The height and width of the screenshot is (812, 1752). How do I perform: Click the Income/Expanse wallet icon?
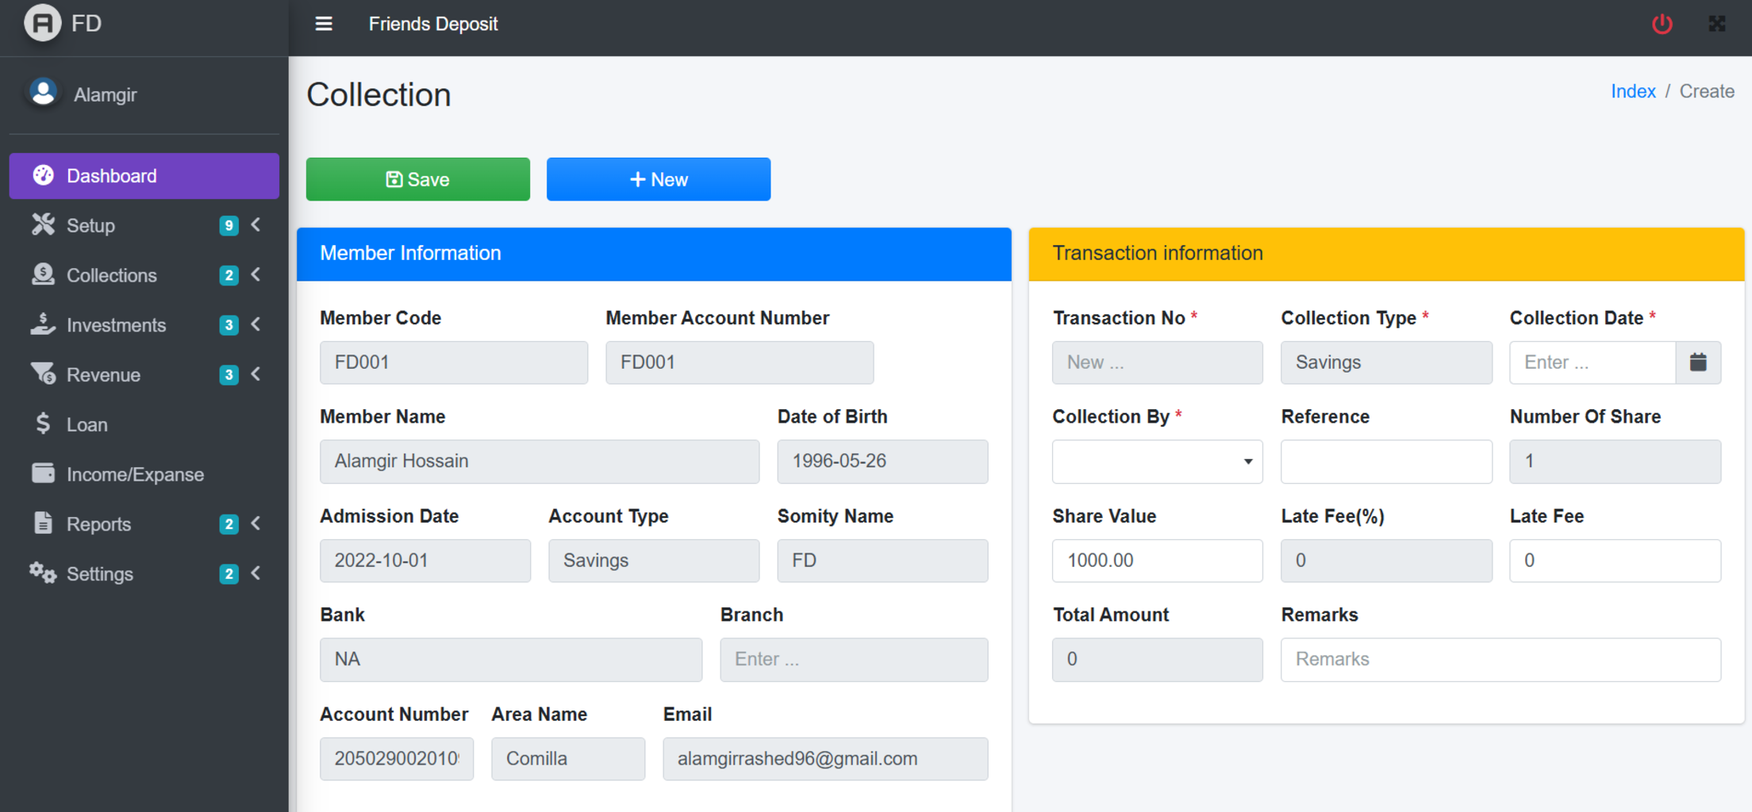(x=43, y=473)
